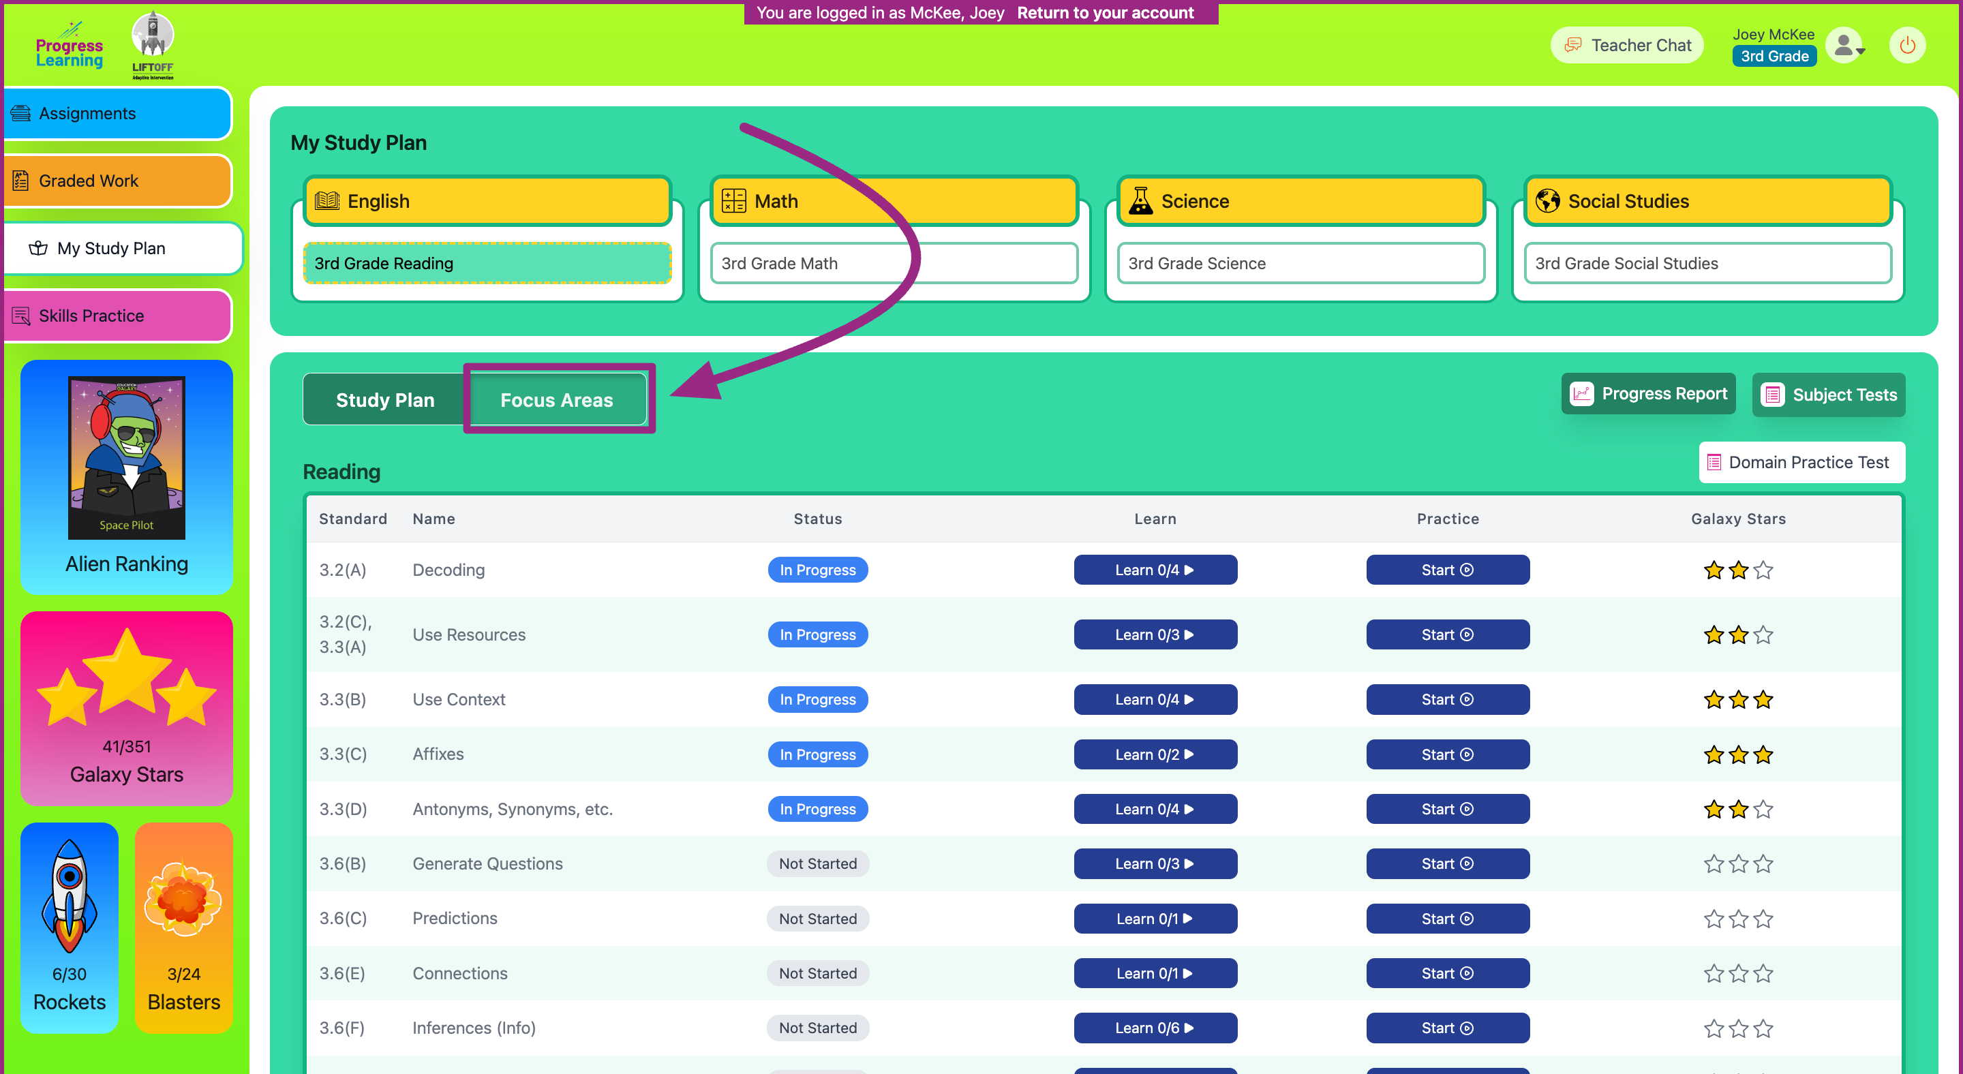Open Subject Tests

[x=1828, y=395]
